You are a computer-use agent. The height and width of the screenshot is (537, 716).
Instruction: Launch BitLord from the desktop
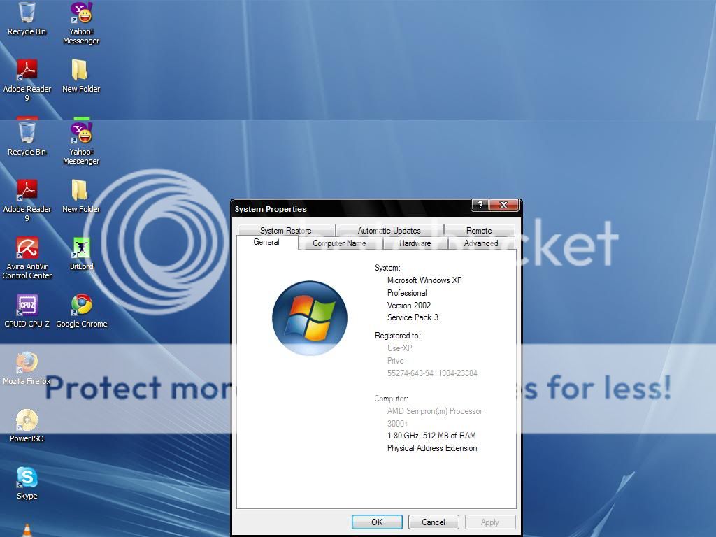(81, 253)
